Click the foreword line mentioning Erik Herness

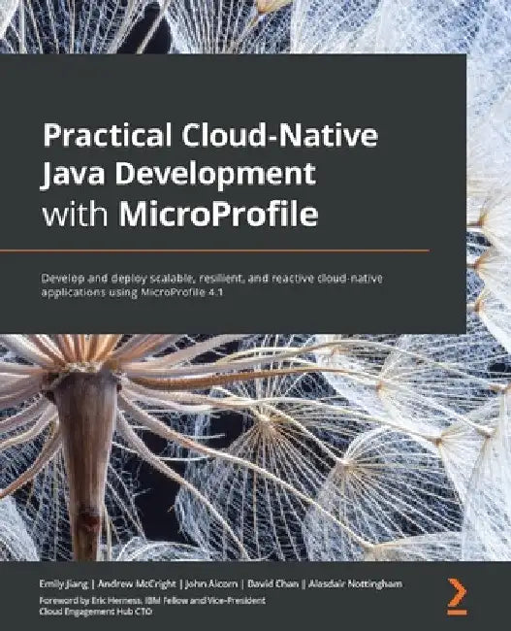[x=152, y=601]
